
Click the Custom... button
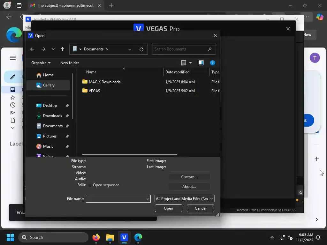[189, 177]
